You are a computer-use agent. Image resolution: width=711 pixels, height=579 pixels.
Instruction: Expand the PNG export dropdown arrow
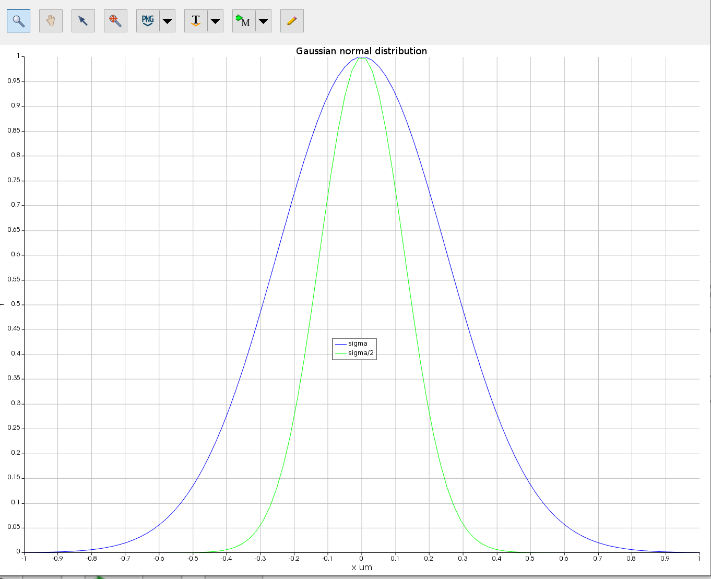167,21
